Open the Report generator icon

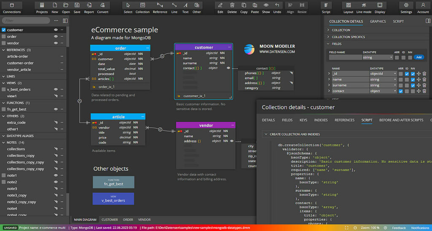(x=89, y=8)
